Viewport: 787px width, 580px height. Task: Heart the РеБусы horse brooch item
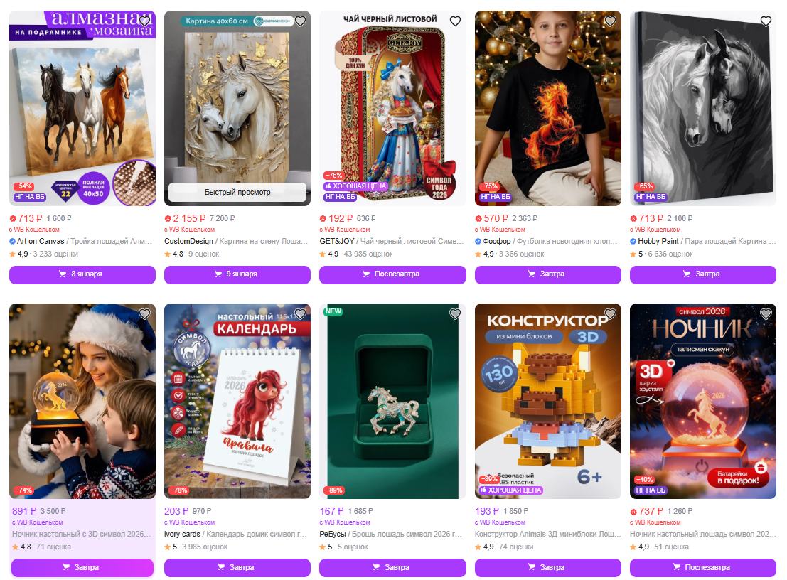(x=455, y=314)
